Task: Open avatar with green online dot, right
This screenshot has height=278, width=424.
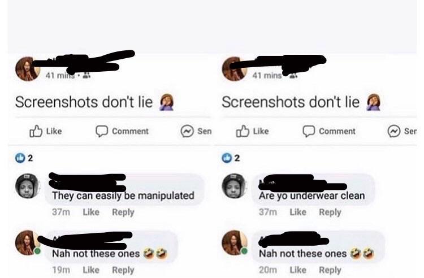Action: click(235, 242)
